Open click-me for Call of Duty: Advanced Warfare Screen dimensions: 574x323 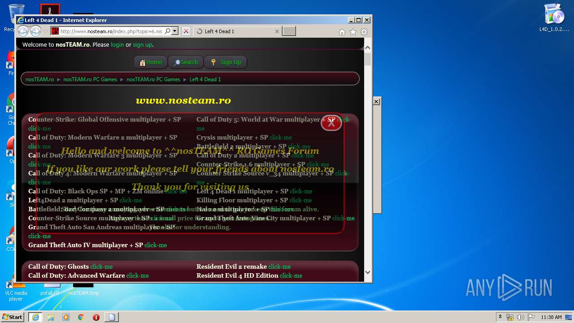pyautogui.click(x=138, y=275)
